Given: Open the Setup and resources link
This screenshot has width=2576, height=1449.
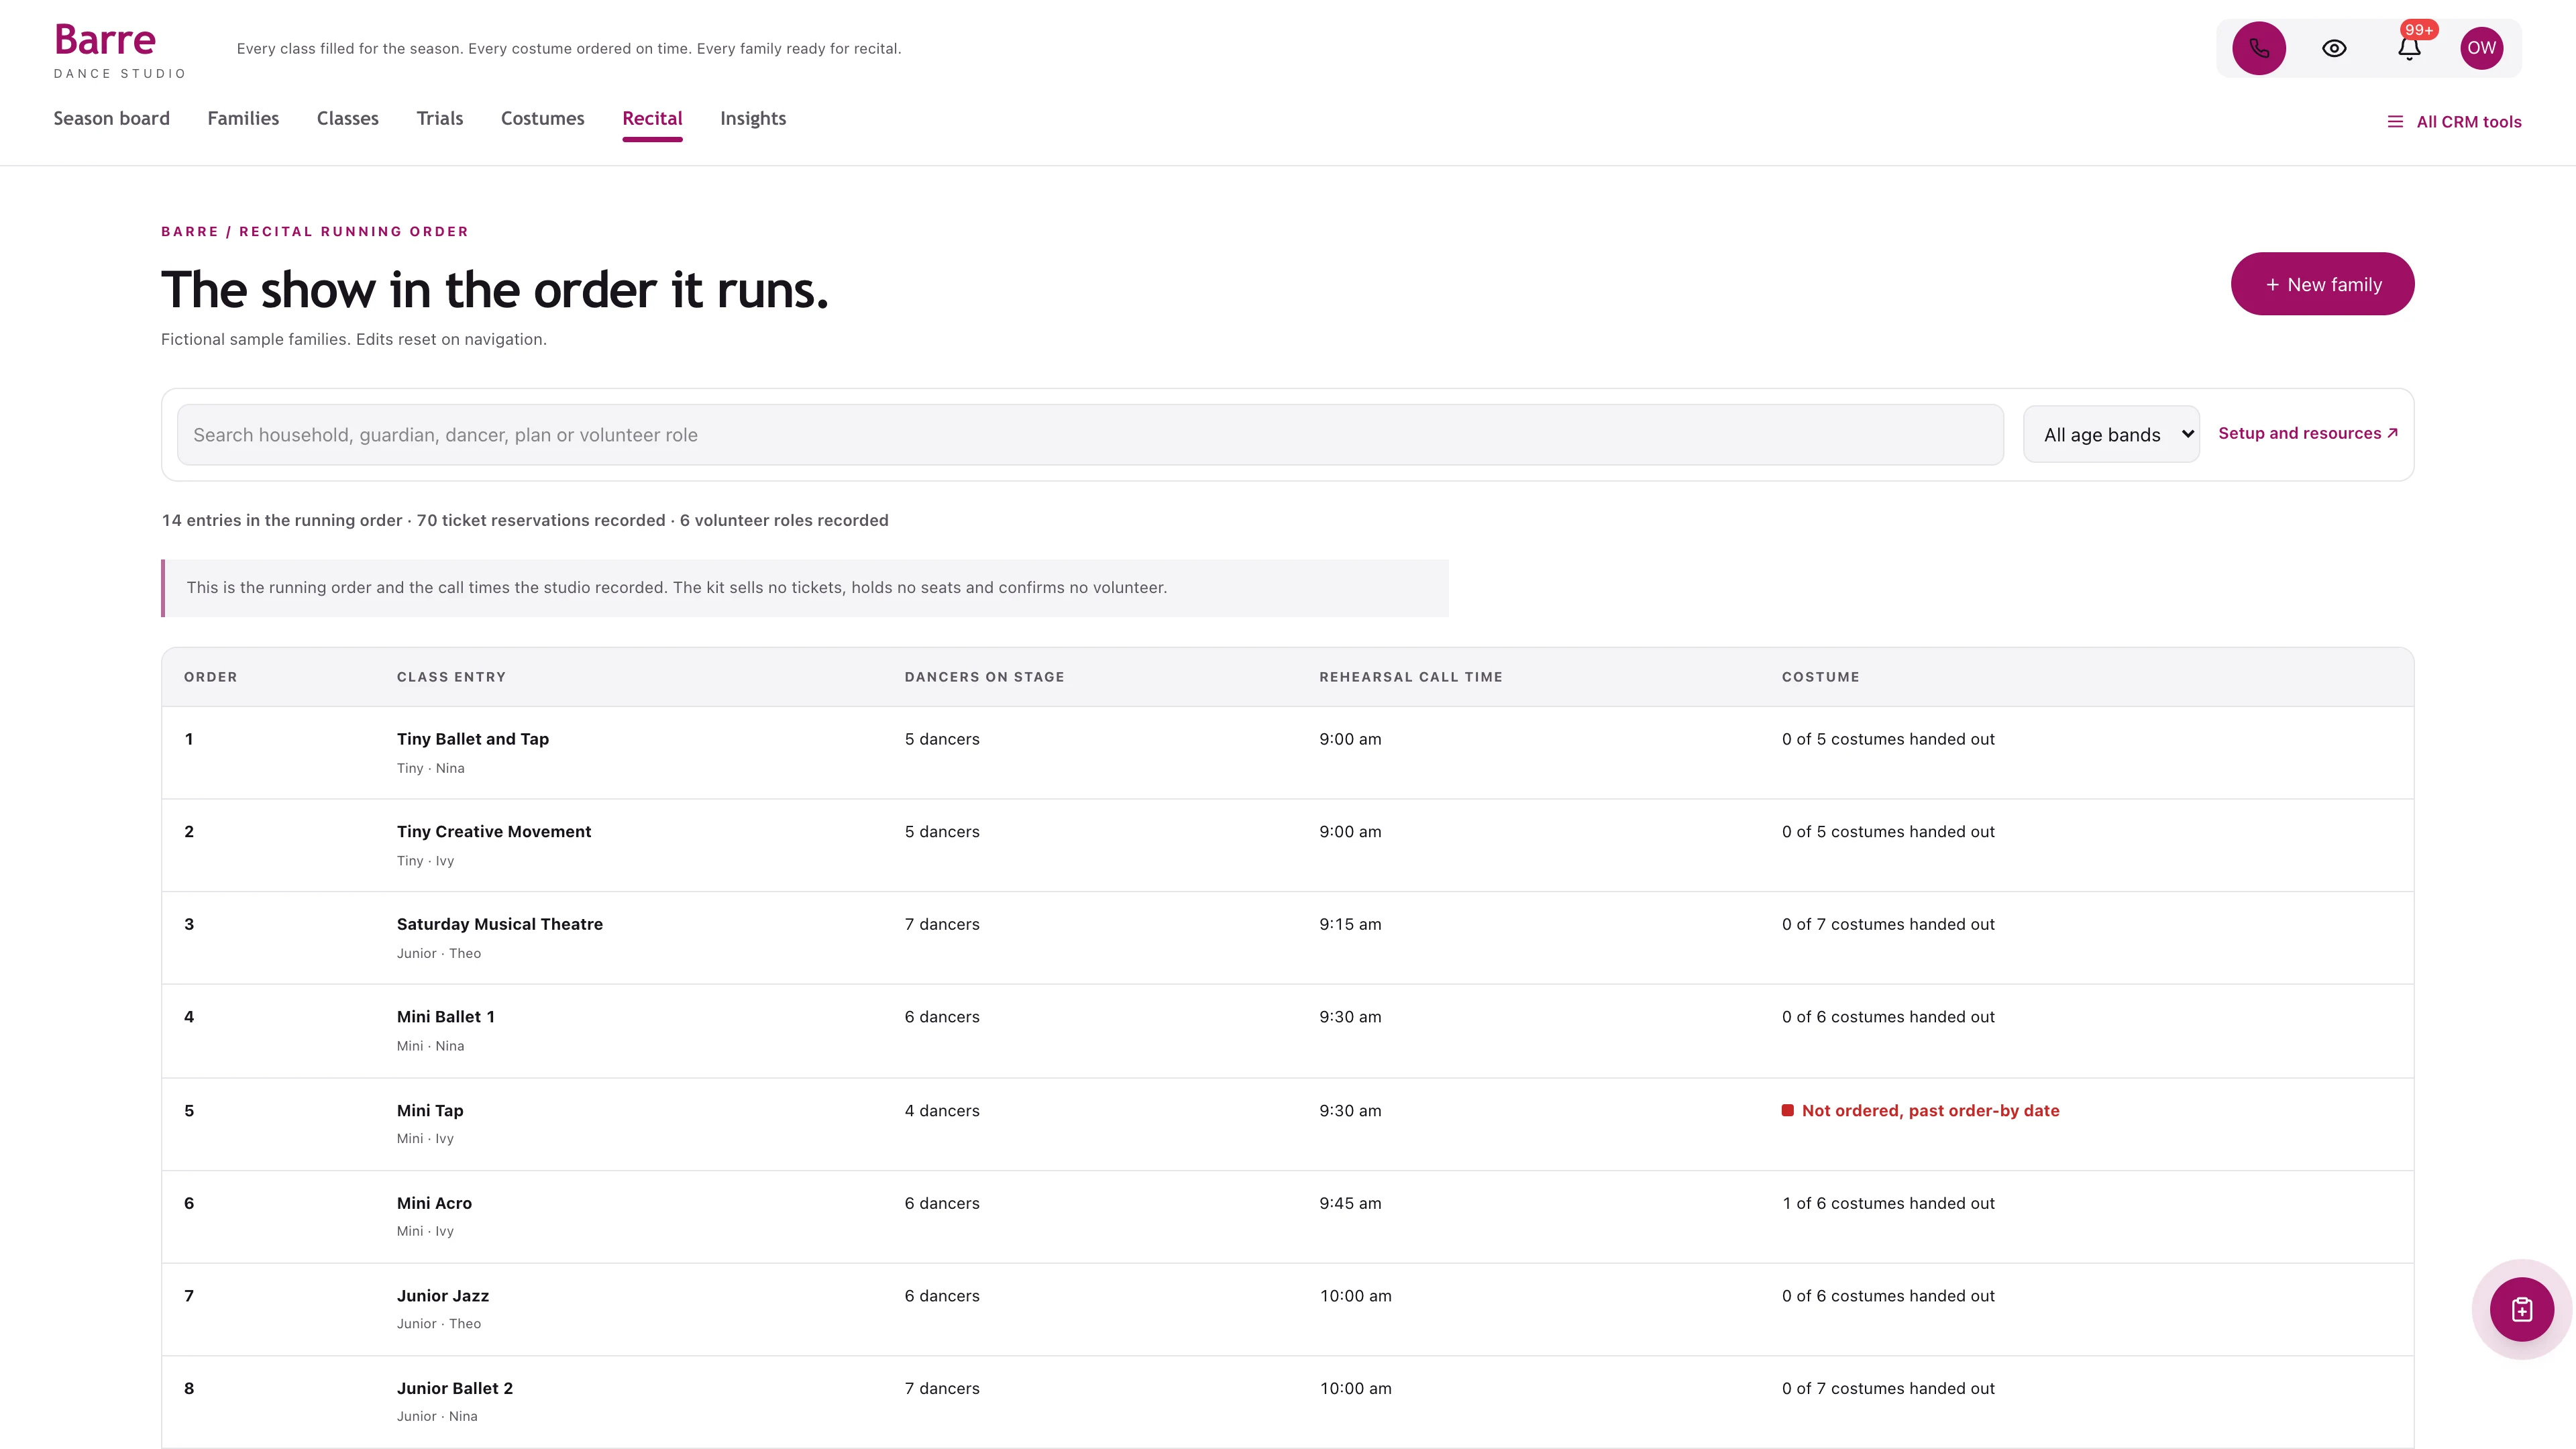Looking at the screenshot, I should pyautogui.click(x=2308, y=433).
